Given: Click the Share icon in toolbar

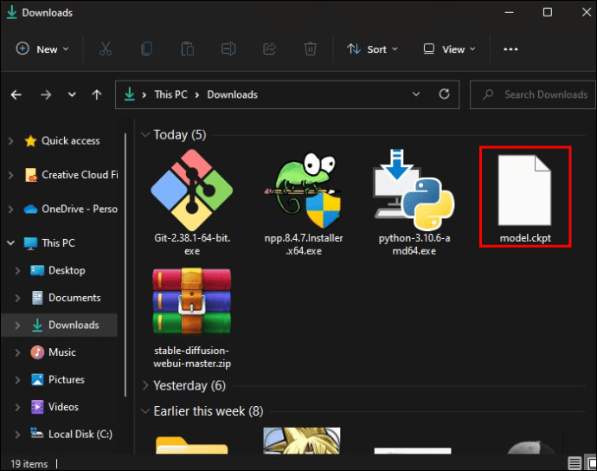Looking at the screenshot, I should click(268, 49).
